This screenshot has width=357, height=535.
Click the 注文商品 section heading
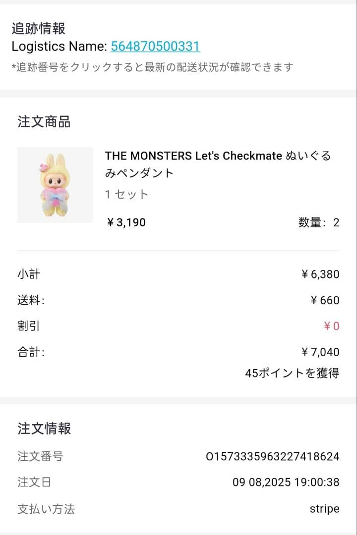point(44,121)
